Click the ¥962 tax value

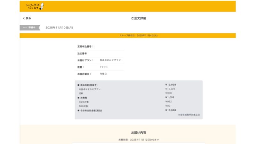[x=168, y=101]
